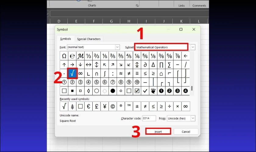The width and height of the screenshot is (256, 152).
Task: Pick the Euro sign from recently used
Action: 88,106
